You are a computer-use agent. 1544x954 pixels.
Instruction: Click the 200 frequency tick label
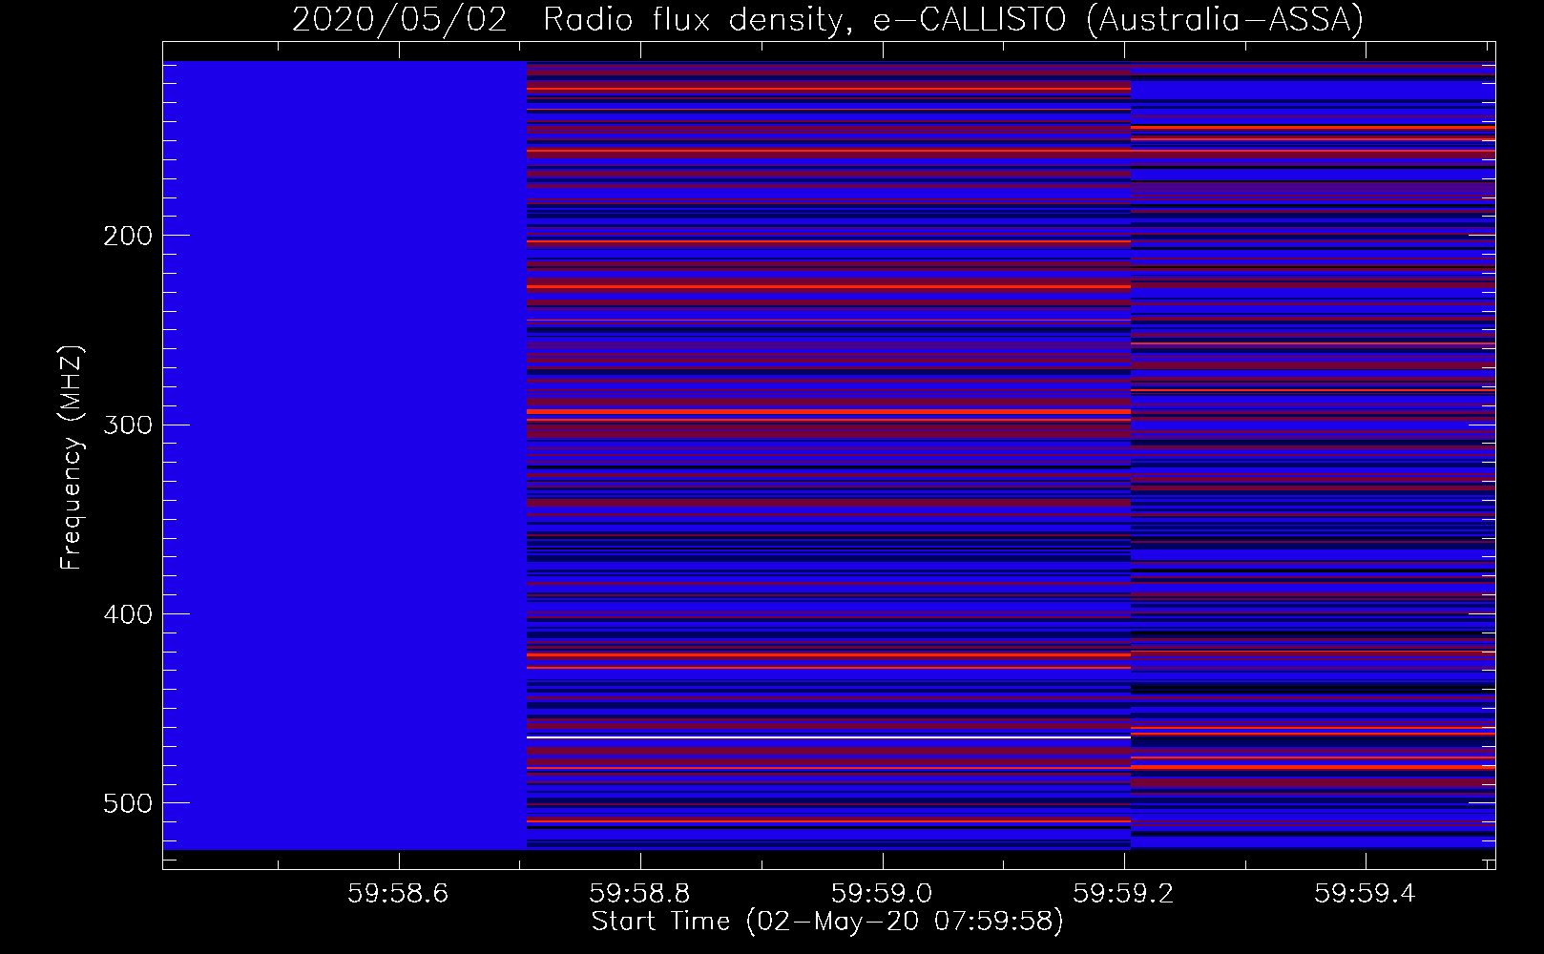pyautogui.click(x=128, y=236)
